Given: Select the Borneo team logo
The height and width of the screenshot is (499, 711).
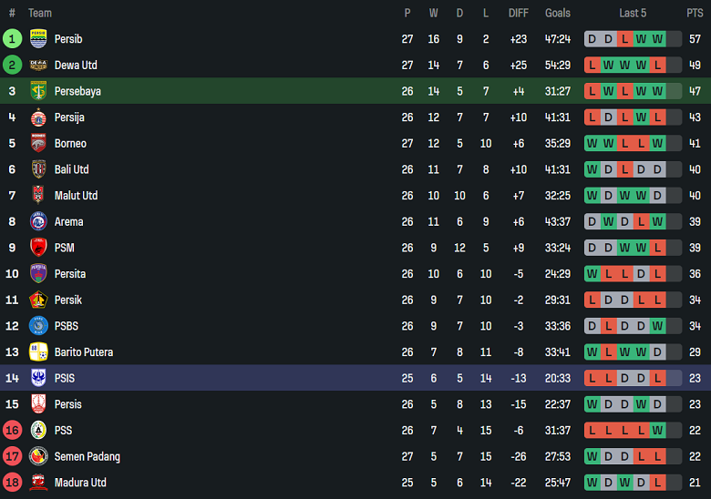Looking at the screenshot, I should (38, 144).
